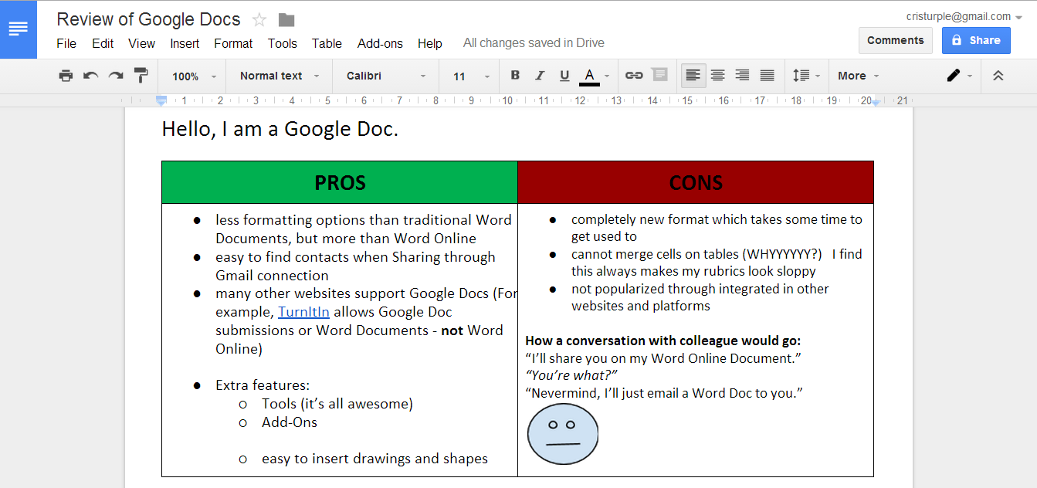Screen dimensions: 1037x488
Task: Open the Edit menu
Action: [103, 43]
